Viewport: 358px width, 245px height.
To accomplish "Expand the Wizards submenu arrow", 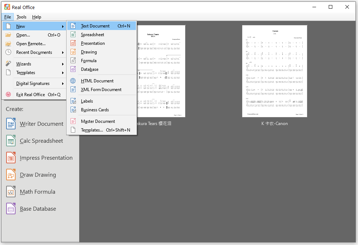I will [63, 64].
